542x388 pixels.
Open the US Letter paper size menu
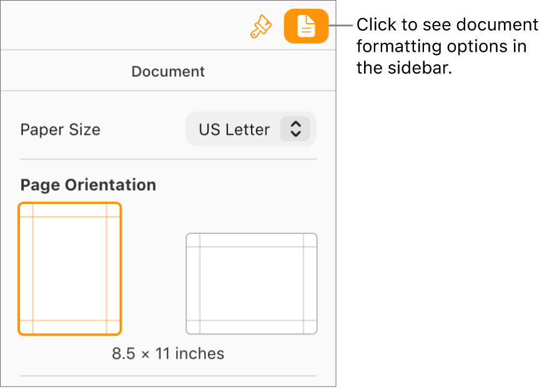point(250,129)
